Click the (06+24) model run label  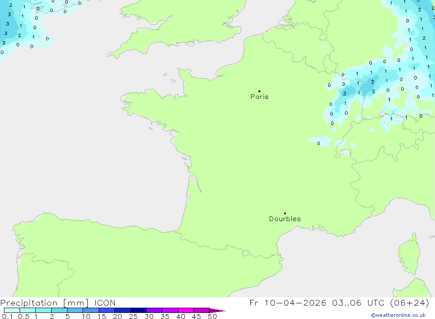(x=410, y=303)
